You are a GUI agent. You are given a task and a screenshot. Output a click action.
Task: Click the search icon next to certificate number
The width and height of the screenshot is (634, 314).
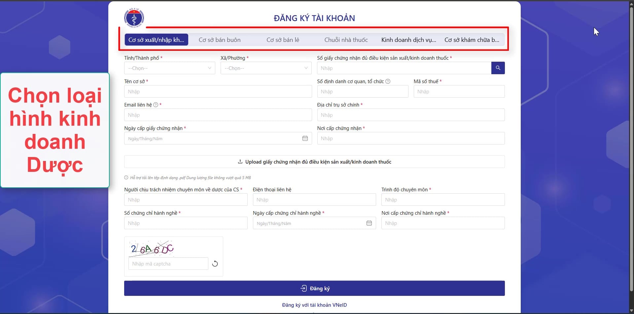click(x=498, y=68)
